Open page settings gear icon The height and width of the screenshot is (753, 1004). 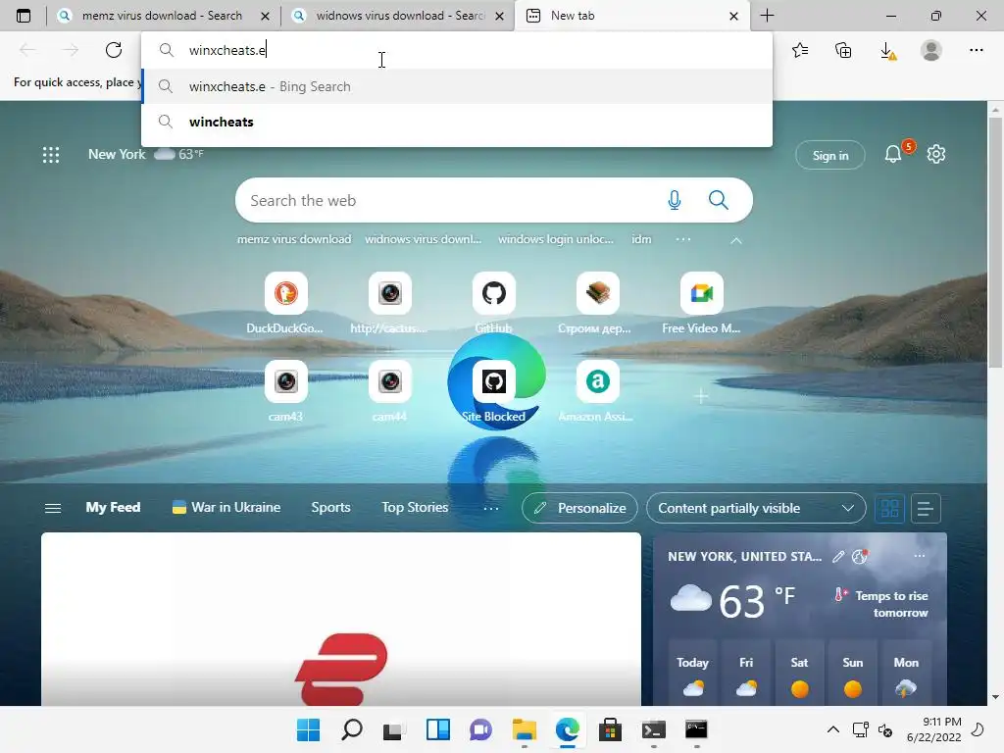(x=936, y=154)
